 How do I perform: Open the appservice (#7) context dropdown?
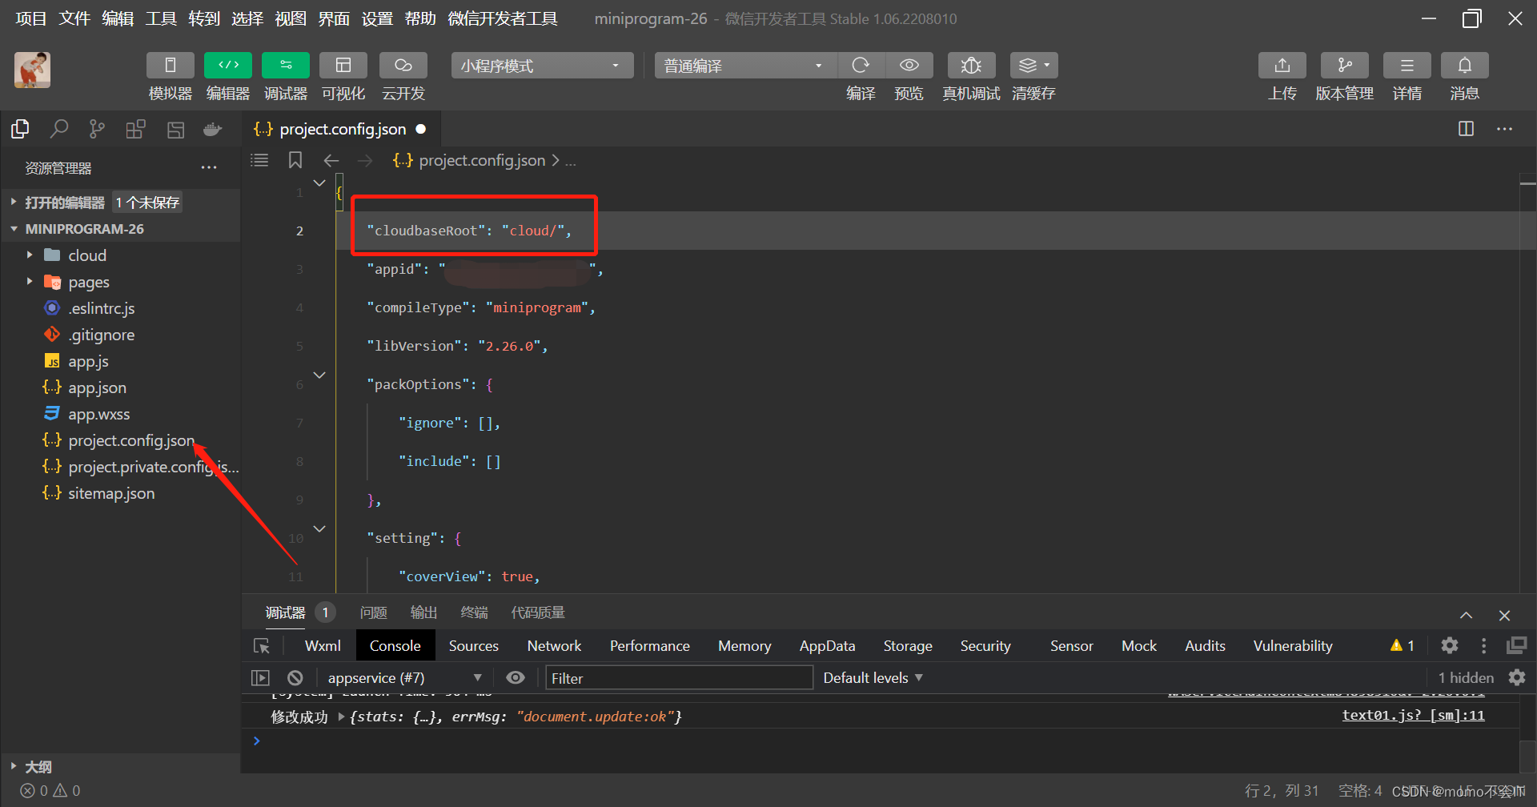pyautogui.click(x=404, y=678)
